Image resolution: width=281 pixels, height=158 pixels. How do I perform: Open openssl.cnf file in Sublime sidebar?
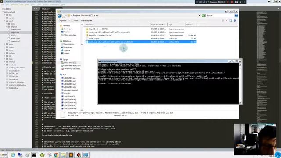pyautogui.click(x=15, y=41)
